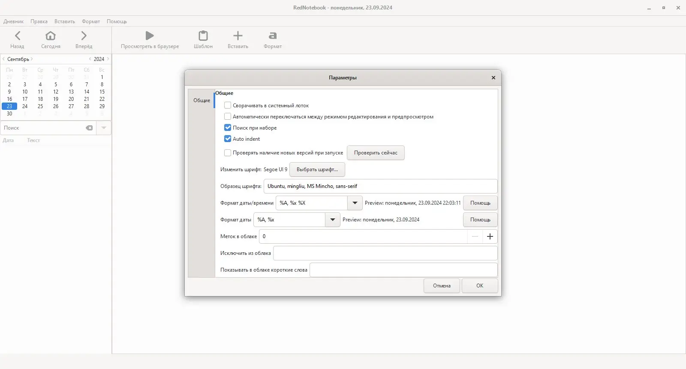This screenshot has width=686, height=369.
Task: Expand the Формат даты/времени dropdown arrow
Action: pos(355,203)
